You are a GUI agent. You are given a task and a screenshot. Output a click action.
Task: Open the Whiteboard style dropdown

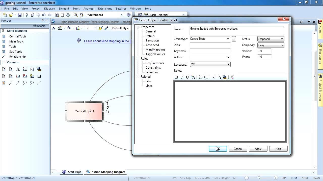tap(121, 15)
